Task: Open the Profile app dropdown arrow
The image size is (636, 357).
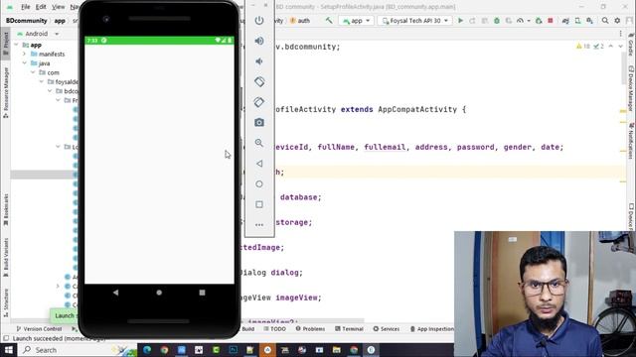Action: [529, 21]
